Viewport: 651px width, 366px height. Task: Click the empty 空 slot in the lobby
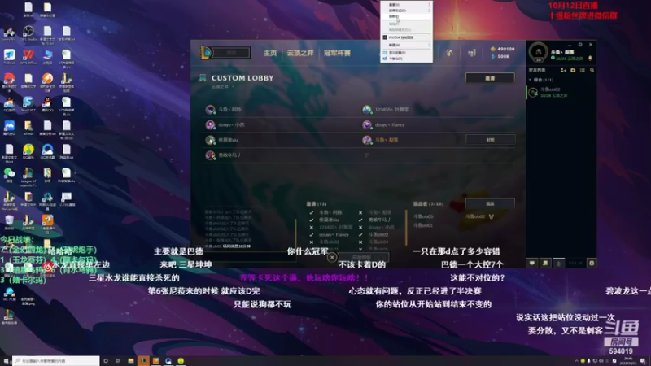366,155
